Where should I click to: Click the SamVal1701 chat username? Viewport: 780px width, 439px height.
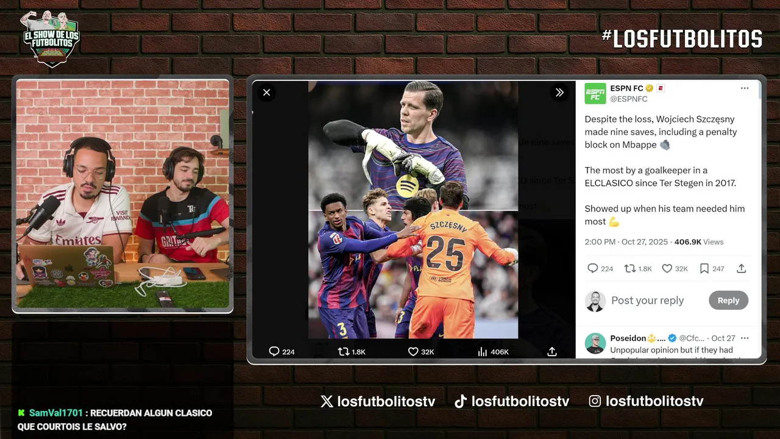(55, 413)
